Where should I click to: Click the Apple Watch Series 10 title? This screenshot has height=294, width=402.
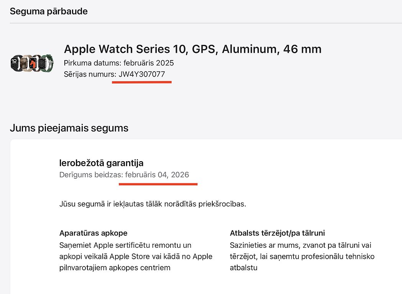(192, 49)
